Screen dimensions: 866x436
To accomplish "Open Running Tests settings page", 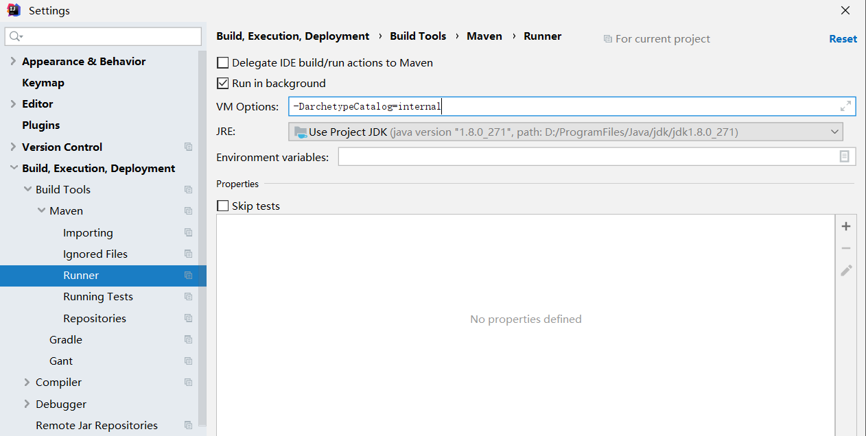I will (98, 296).
